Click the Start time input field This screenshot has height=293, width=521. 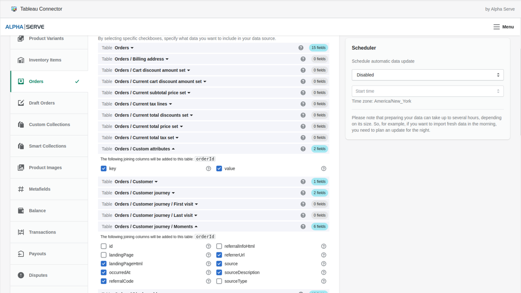tap(427, 91)
